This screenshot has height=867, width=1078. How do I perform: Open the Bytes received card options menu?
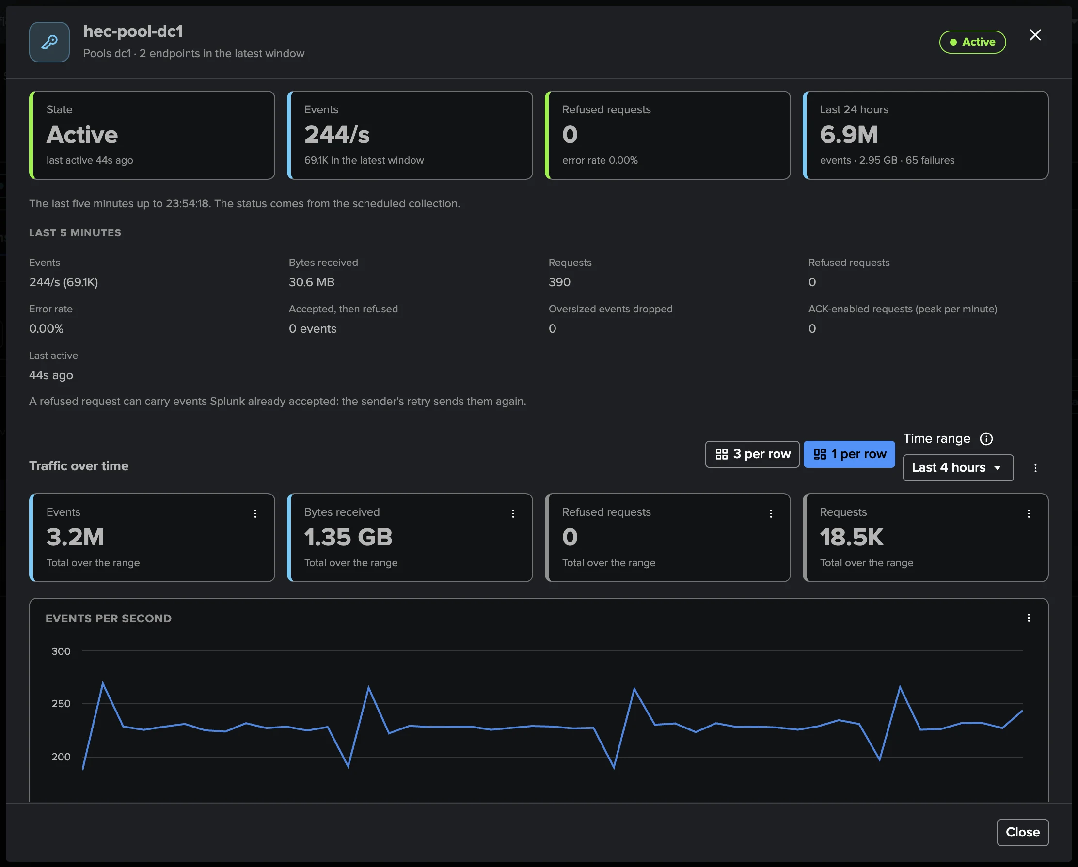(513, 513)
